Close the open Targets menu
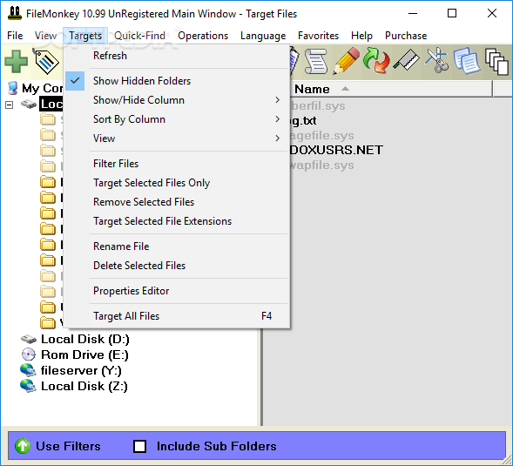 tap(85, 36)
